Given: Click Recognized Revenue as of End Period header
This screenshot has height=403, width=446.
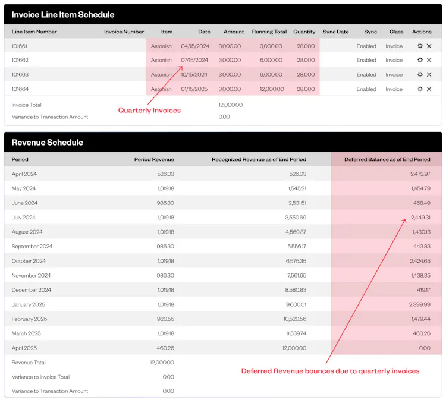Looking at the screenshot, I should (x=259, y=159).
